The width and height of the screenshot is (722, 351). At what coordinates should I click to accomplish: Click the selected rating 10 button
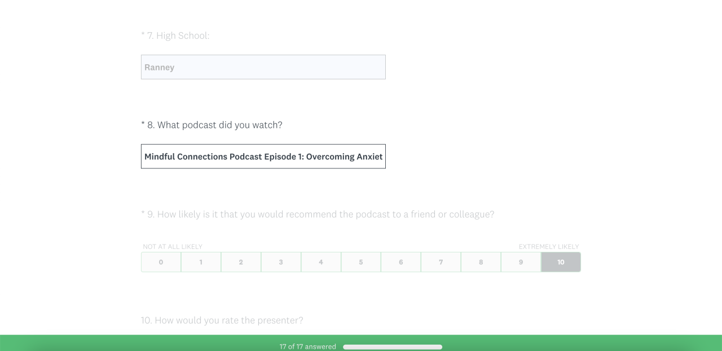(561, 262)
